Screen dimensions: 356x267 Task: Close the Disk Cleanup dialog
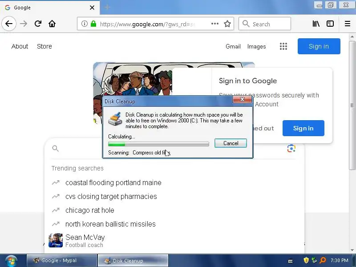tap(242, 99)
